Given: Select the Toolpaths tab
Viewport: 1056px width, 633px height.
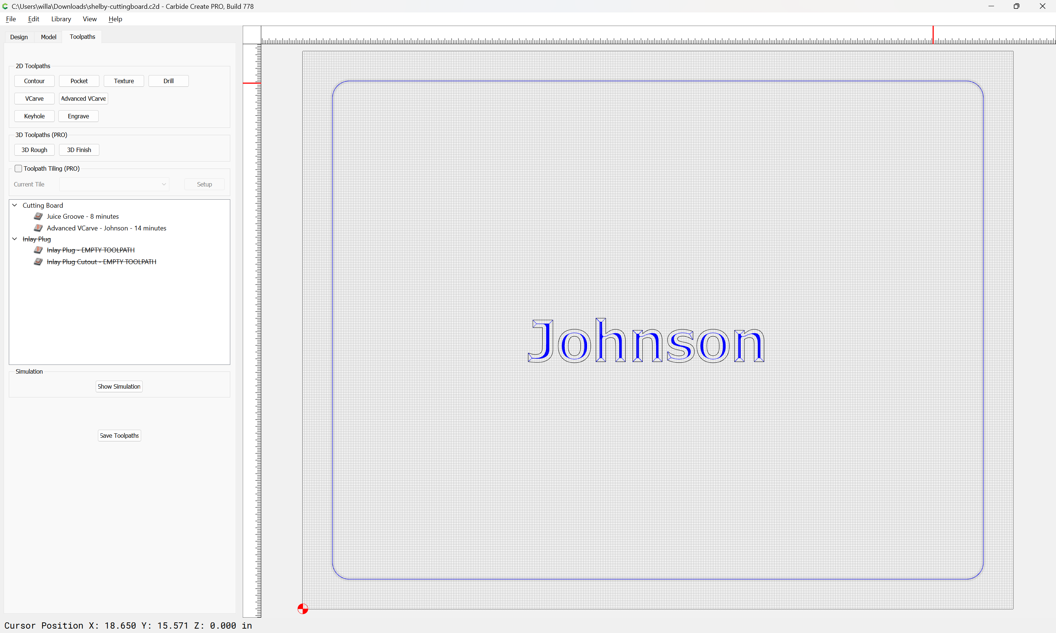Looking at the screenshot, I should click(x=82, y=37).
